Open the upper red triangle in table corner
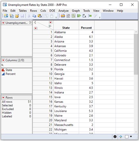 pyautogui.click(x=50, y=23)
